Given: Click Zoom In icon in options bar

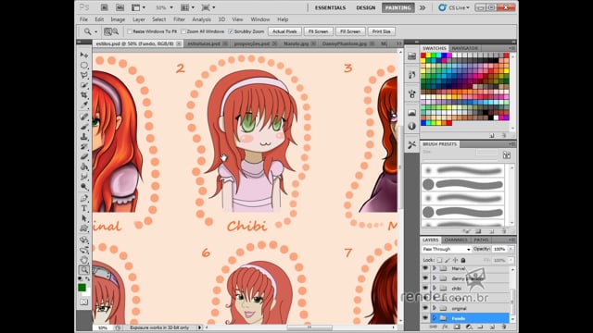Looking at the screenshot, I should click(108, 31).
